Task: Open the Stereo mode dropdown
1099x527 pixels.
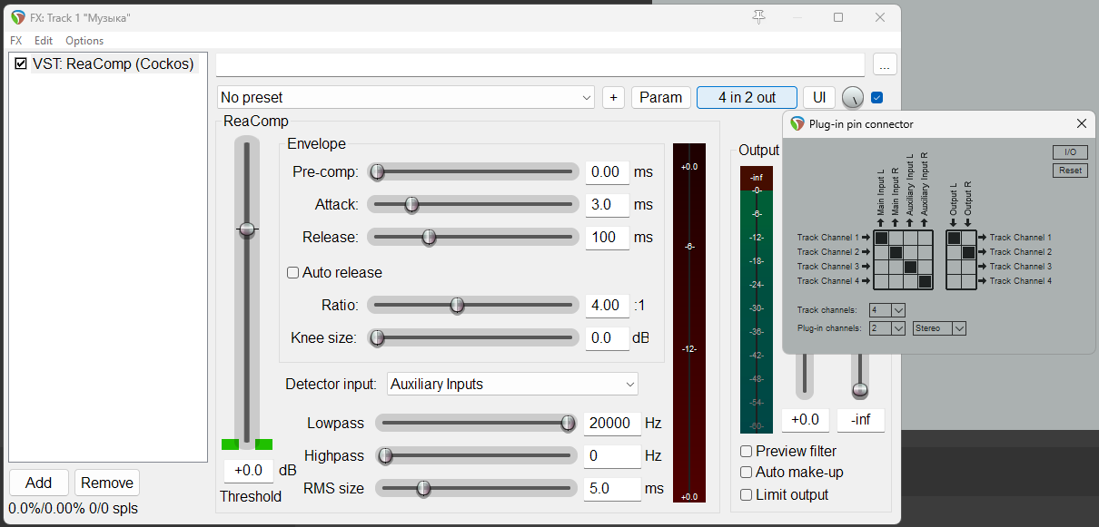Action: click(x=939, y=328)
